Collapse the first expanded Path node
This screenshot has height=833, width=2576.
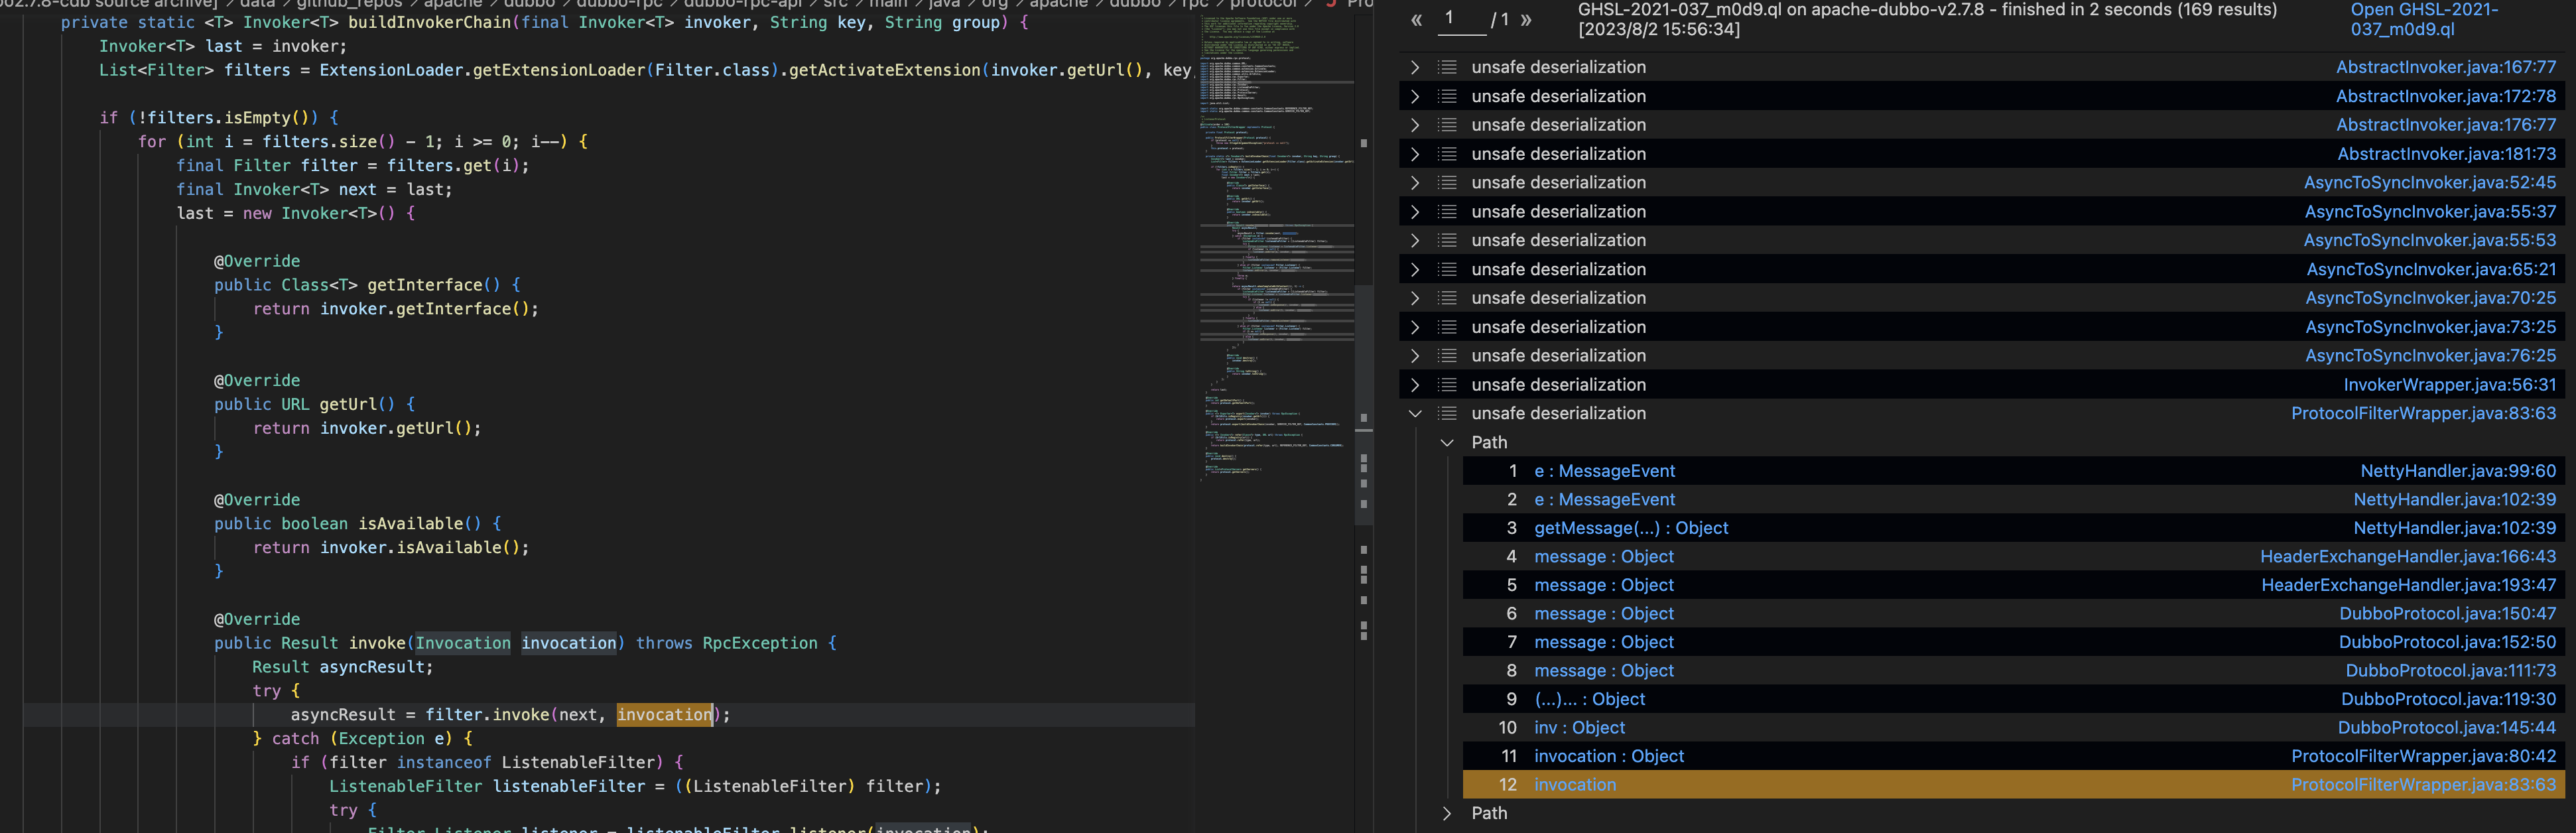click(1447, 443)
